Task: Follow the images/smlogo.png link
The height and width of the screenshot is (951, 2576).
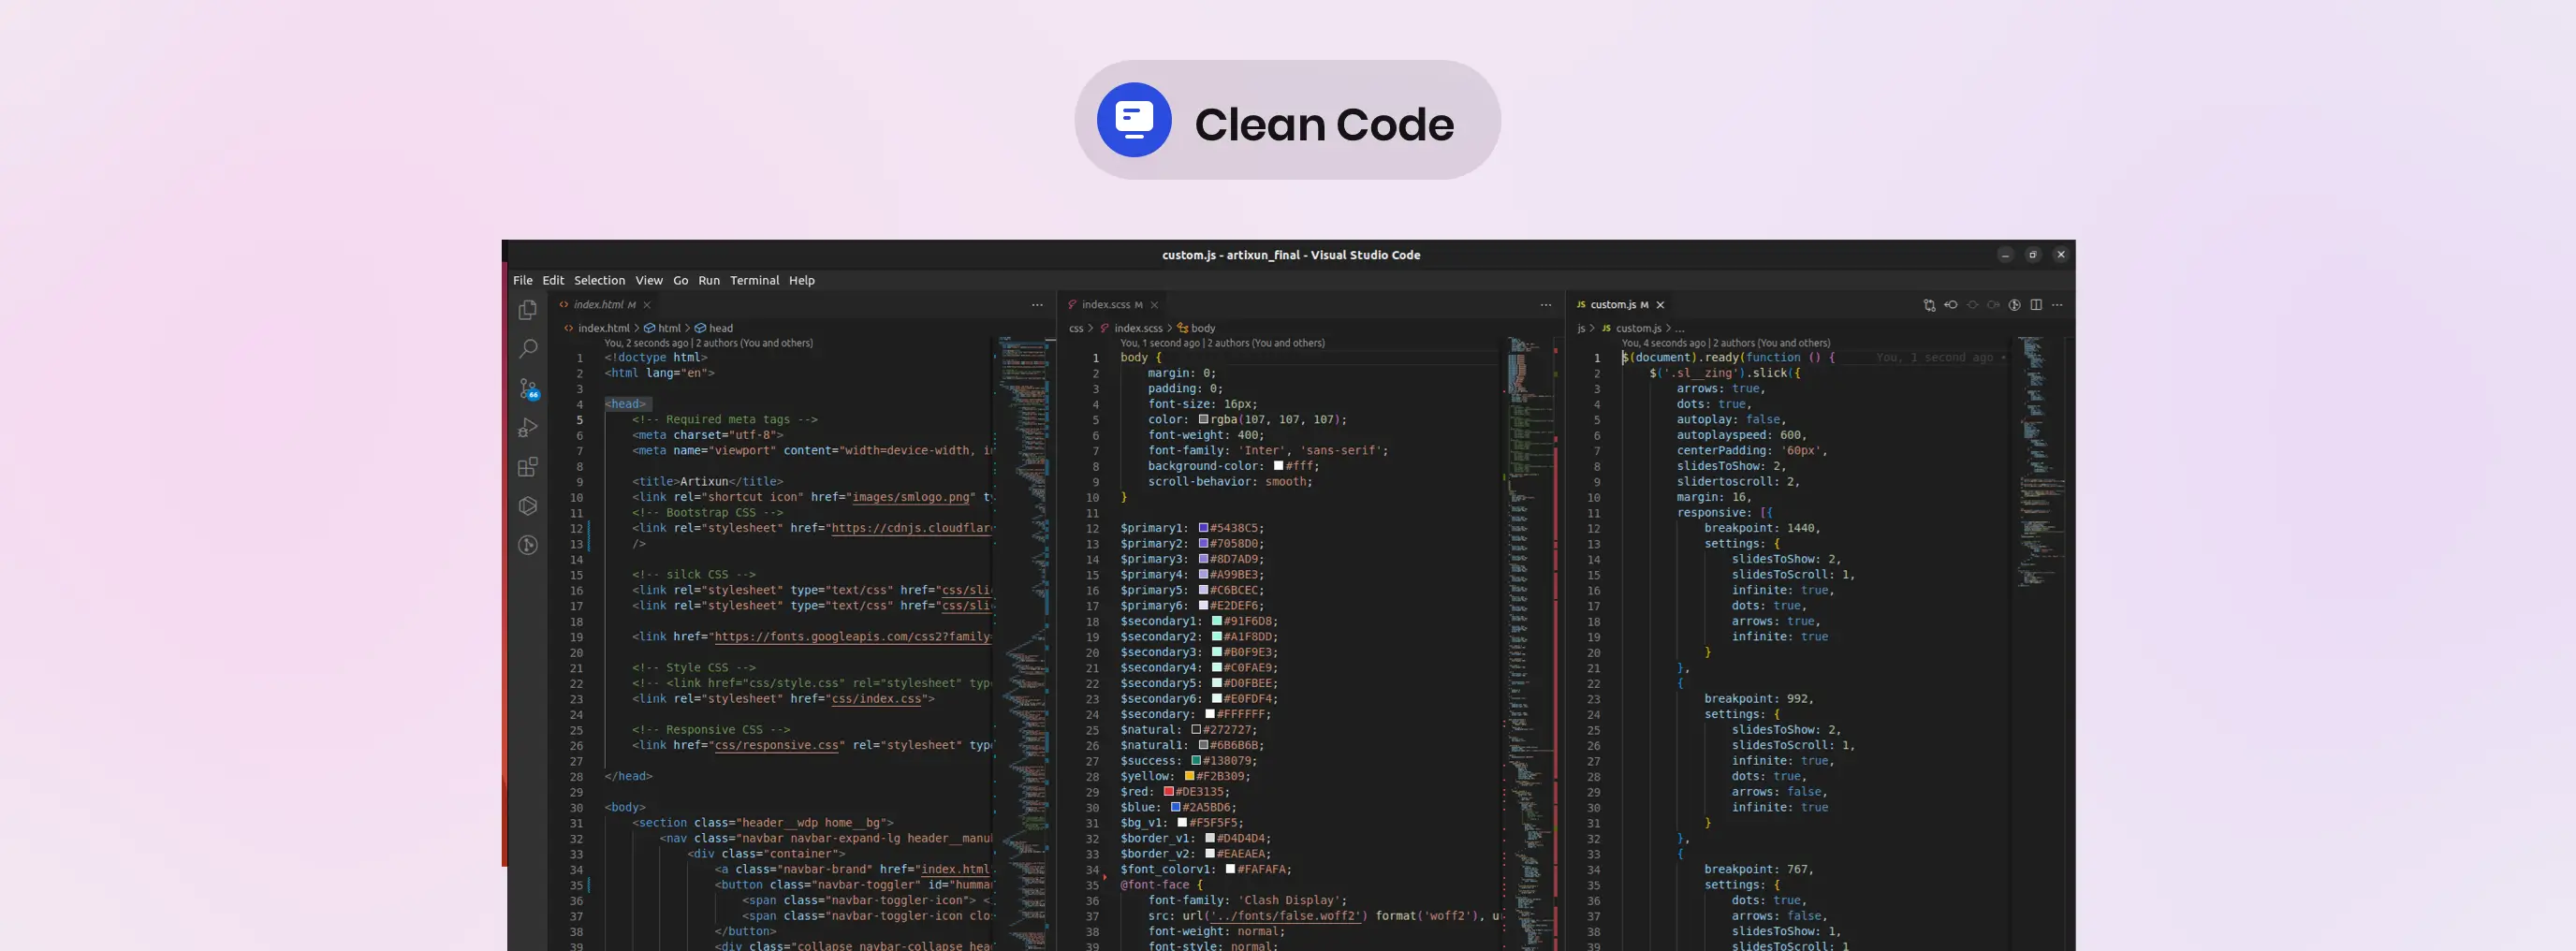Action: pos(911,497)
